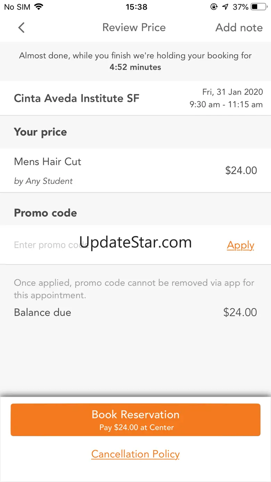Open the Add note option
Screen dimensions: 271x482
[x=239, y=27]
